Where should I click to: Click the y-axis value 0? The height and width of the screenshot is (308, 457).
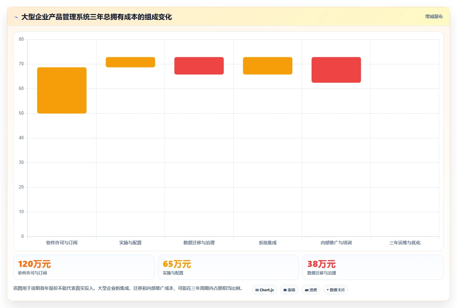[x=23, y=236]
